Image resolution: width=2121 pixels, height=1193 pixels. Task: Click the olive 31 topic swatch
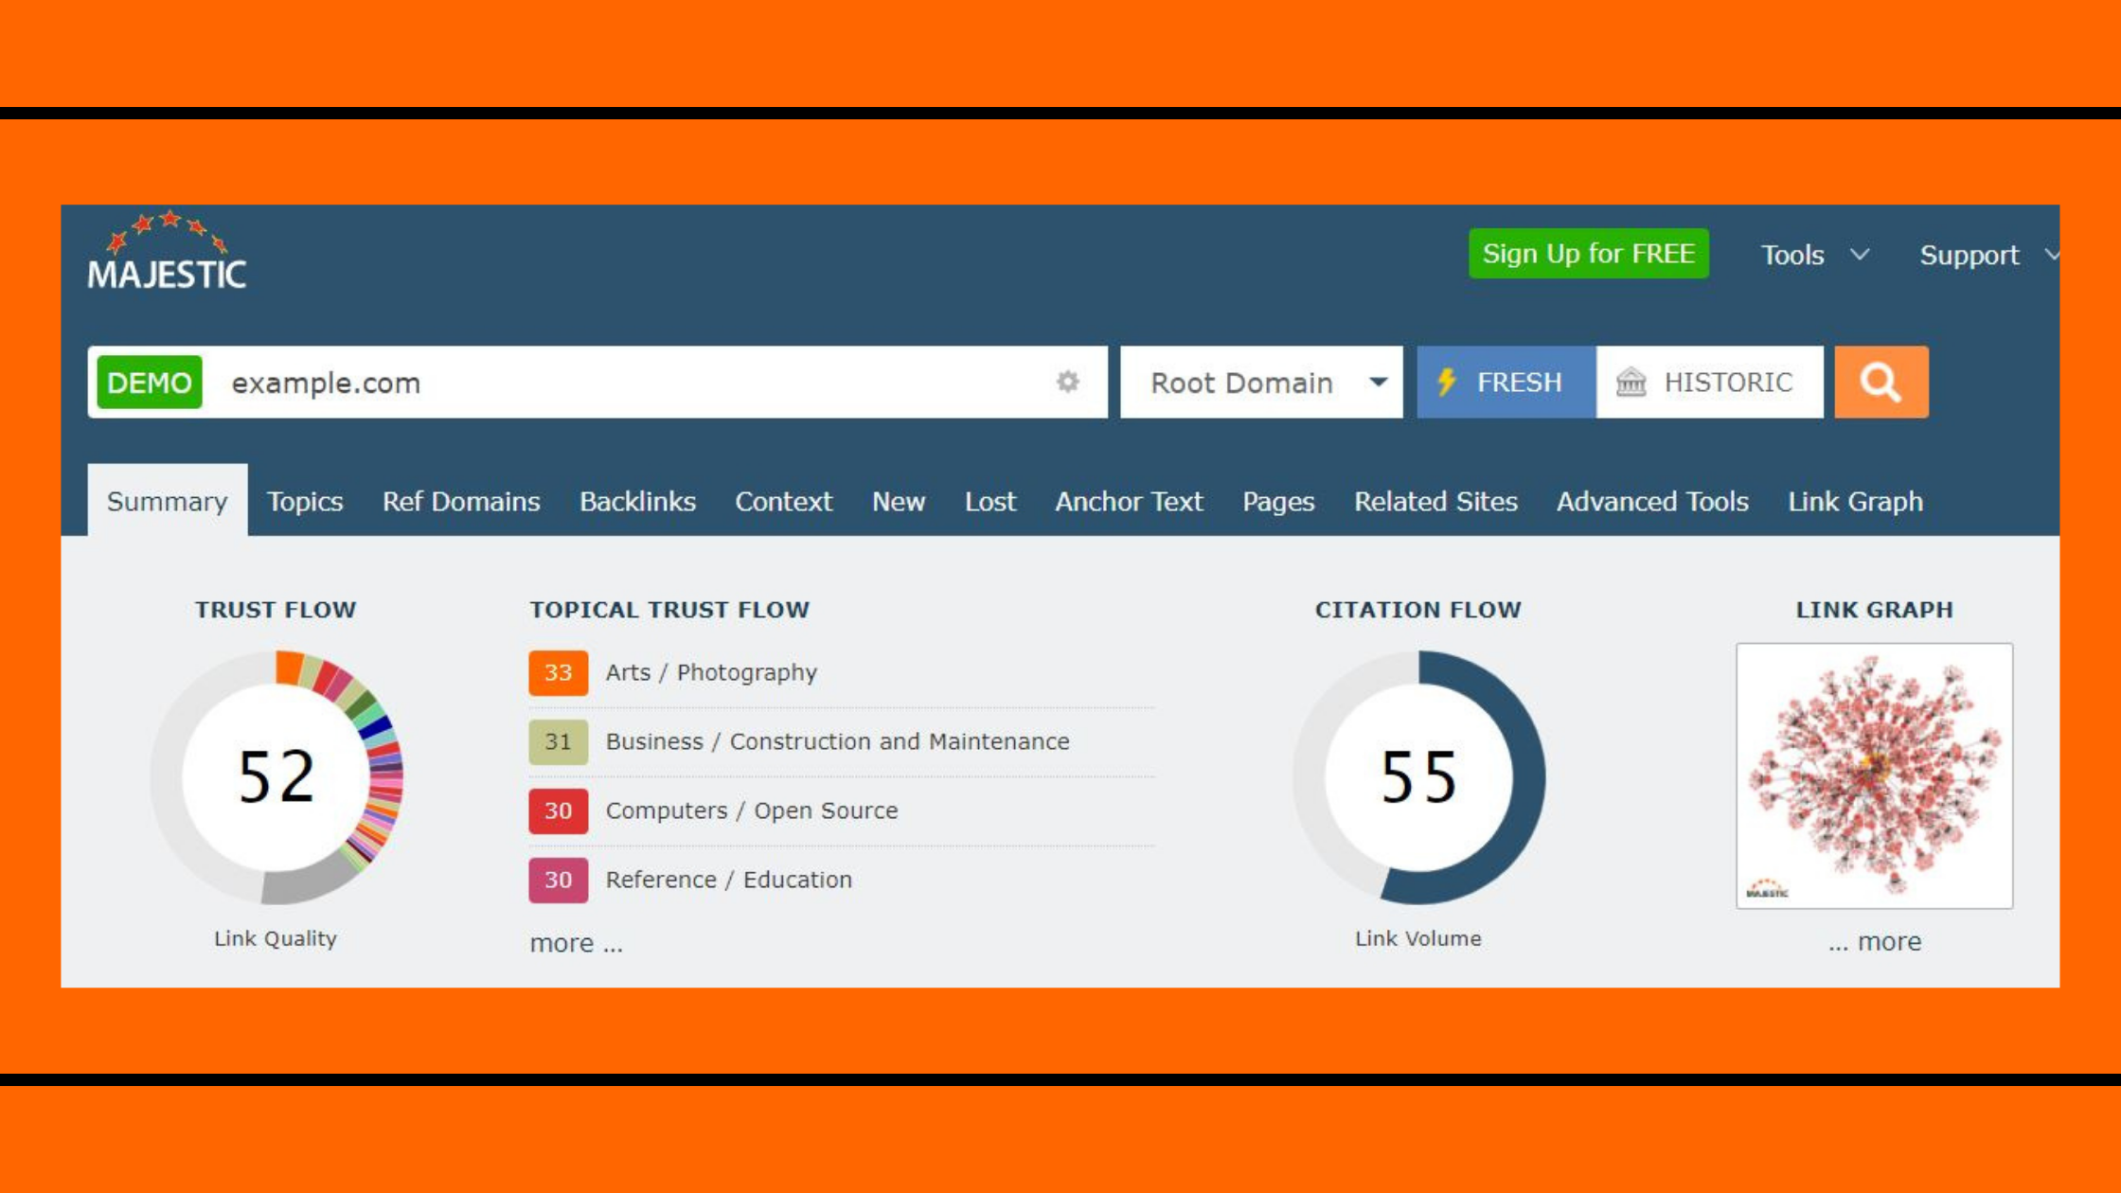558,741
